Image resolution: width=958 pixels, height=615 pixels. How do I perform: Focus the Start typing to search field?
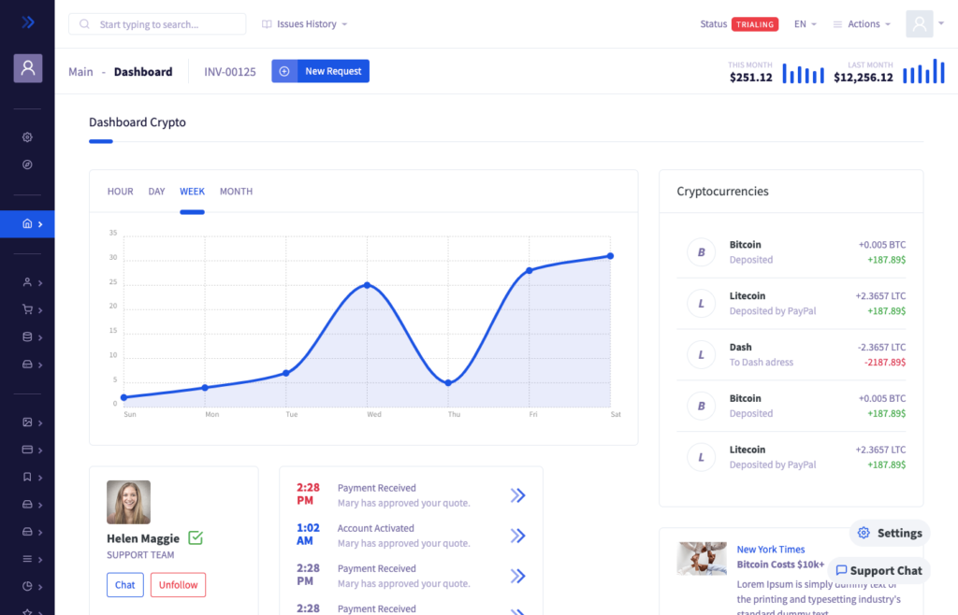(x=157, y=23)
